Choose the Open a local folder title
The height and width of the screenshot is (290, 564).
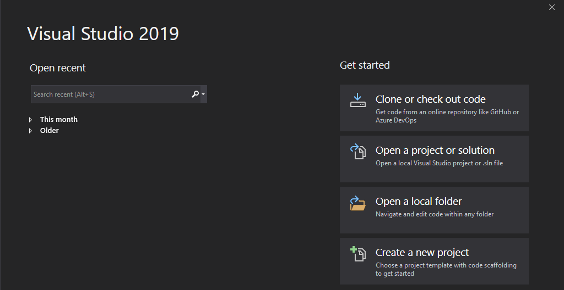tap(419, 202)
